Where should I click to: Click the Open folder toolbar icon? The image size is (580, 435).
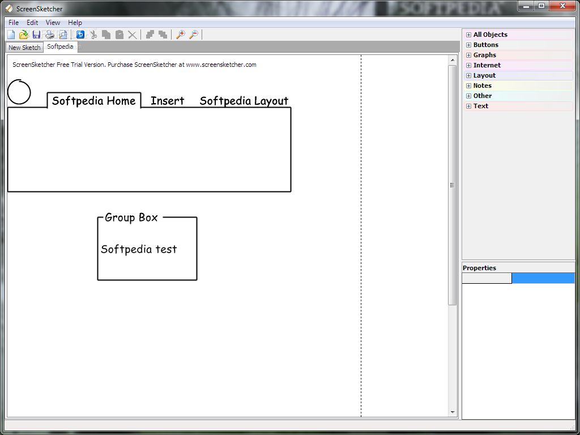24,35
